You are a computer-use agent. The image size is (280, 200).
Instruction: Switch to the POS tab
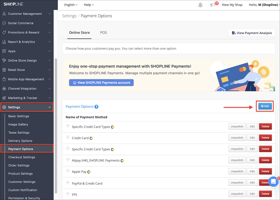103,33
